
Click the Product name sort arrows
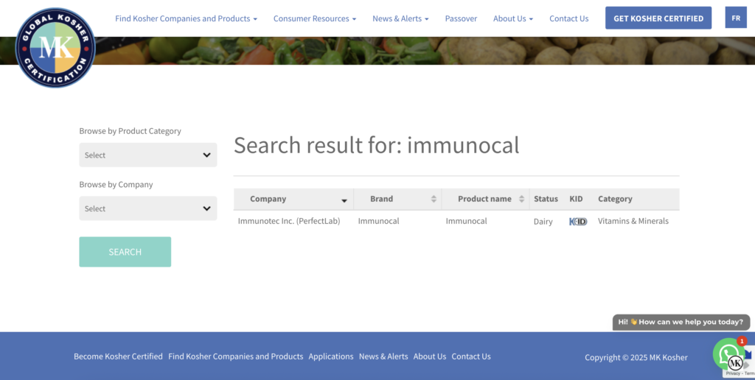point(521,199)
